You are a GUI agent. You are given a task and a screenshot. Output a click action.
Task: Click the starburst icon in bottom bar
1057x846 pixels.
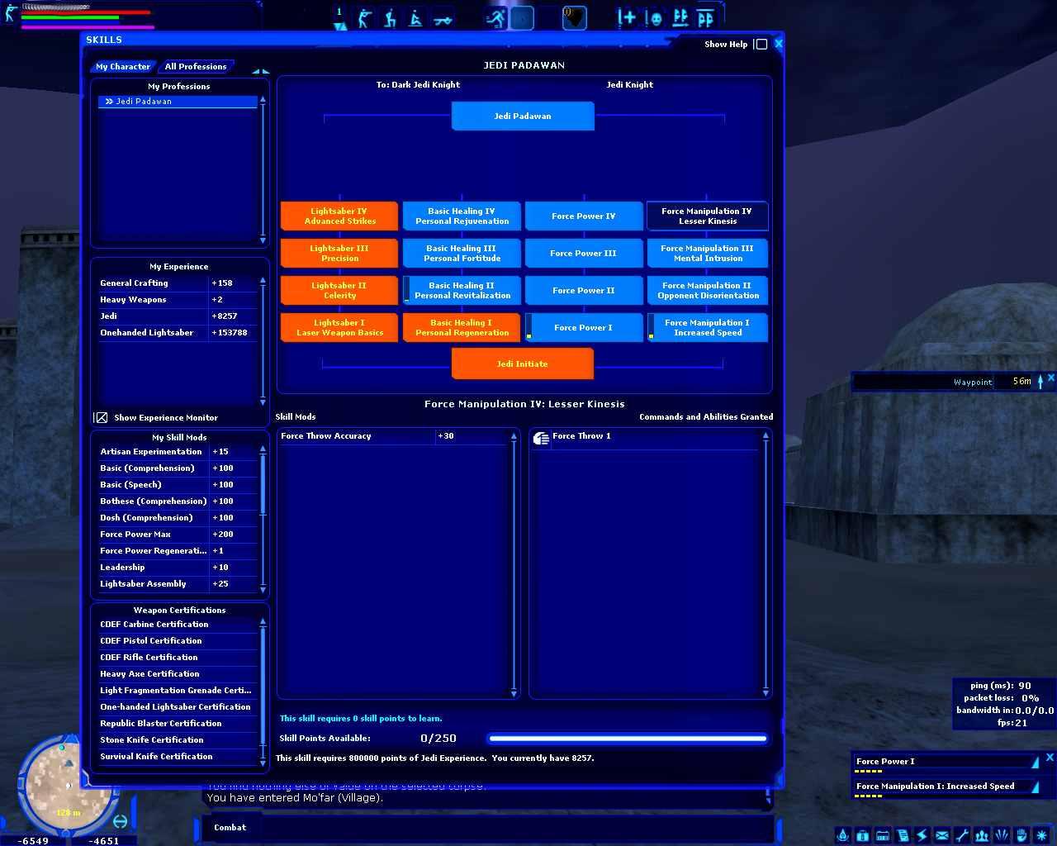(1041, 835)
